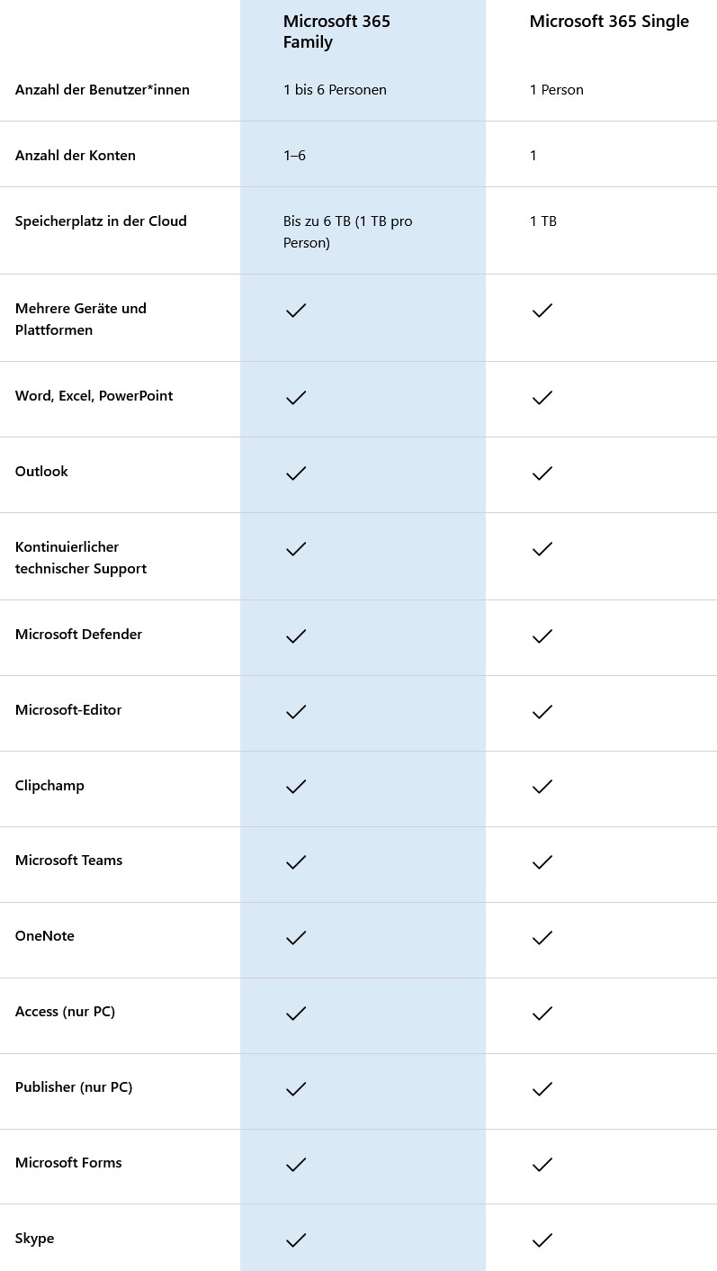This screenshot has width=717, height=1271.
Task: Click the Family checkmark for Publisher (nur PC)
Action: [x=296, y=1088]
